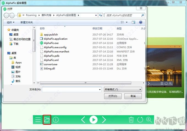The height and width of the screenshot is (131, 187).
Task: Select 视频 library in navigation pane
Action: tap(16, 67)
